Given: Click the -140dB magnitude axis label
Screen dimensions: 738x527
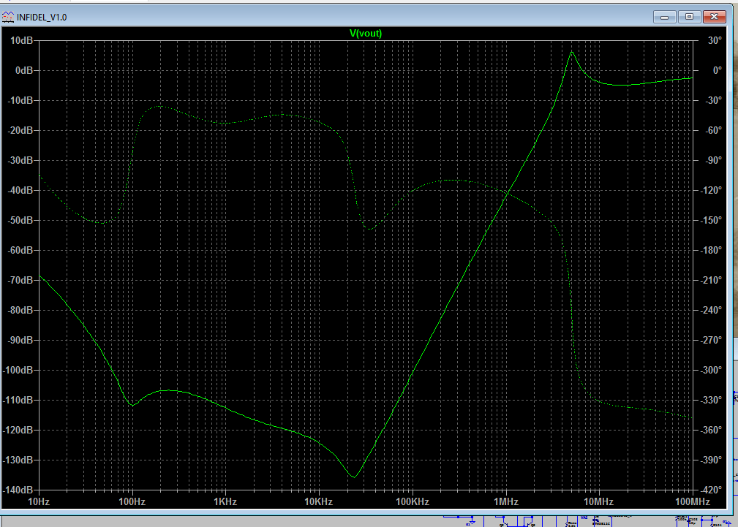Looking at the screenshot, I should pyautogui.click(x=18, y=490).
